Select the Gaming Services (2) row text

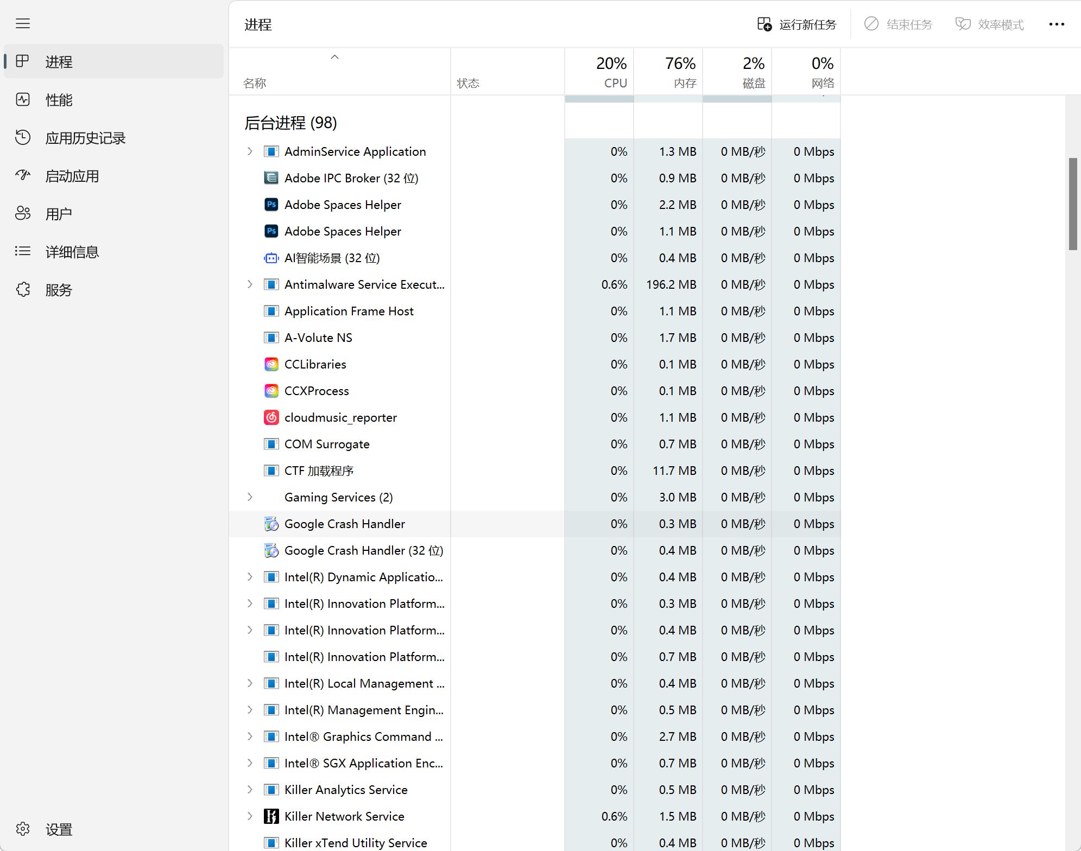tap(339, 497)
